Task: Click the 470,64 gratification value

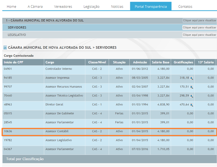Action: [184, 105]
